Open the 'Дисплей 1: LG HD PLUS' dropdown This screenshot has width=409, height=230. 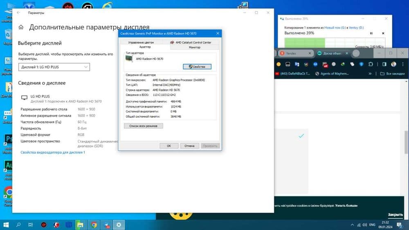pos(54,67)
